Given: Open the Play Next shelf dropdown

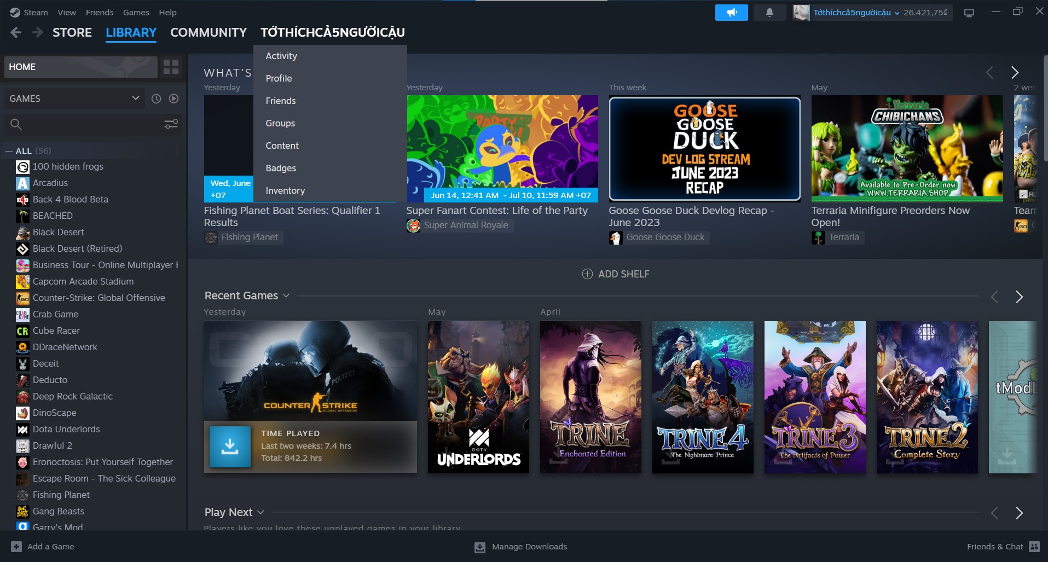Looking at the screenshot, I should (x=260, y=512).
